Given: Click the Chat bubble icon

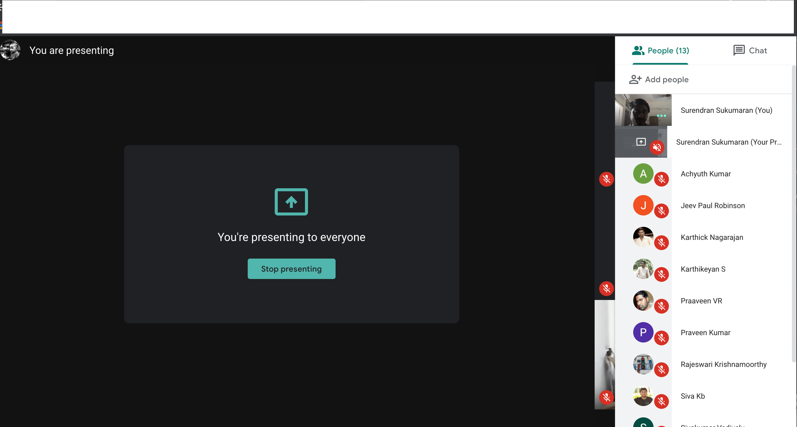Looking at the screenshot, I should pos(739,50).
